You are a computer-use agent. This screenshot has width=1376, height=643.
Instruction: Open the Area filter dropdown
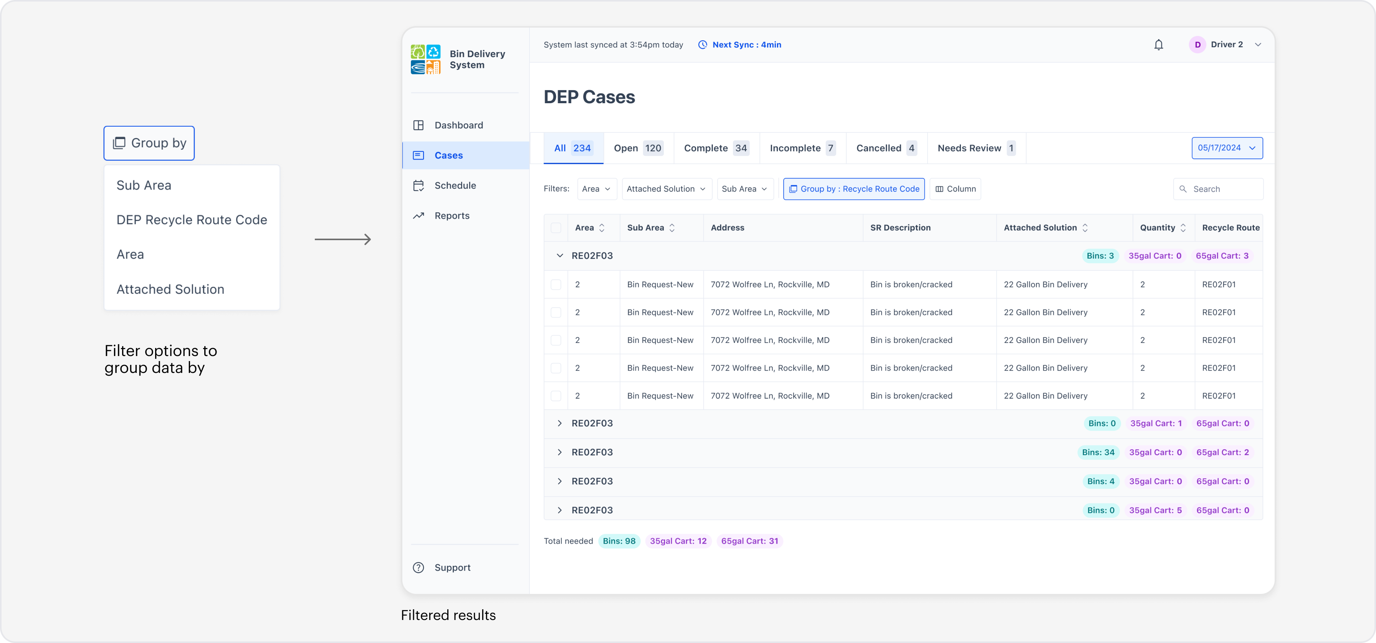(597, 189)
